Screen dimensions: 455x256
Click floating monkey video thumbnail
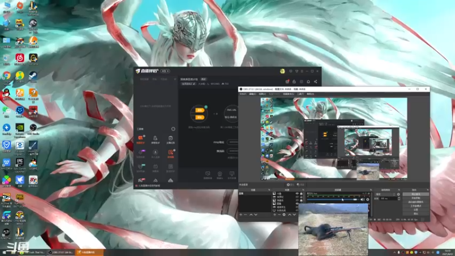[x=333, y=229]
